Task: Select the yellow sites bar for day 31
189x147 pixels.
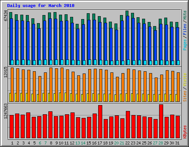Action: pos(176,98)
